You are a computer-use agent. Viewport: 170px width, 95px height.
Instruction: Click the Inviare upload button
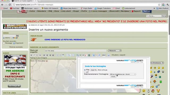tap(113, 77)
